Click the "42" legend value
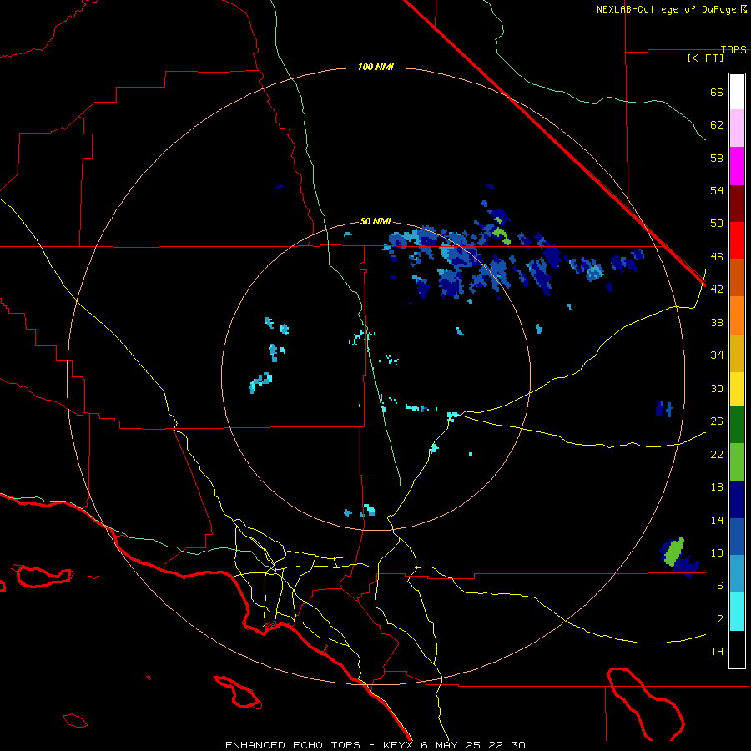The image size is (751, 751). click(717, 289)
